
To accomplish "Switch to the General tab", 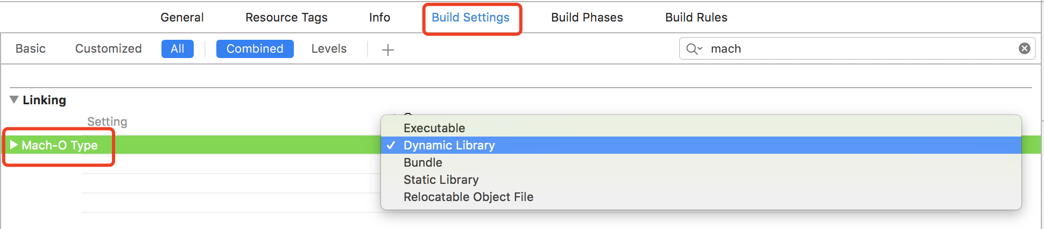I will click(182, 17).
